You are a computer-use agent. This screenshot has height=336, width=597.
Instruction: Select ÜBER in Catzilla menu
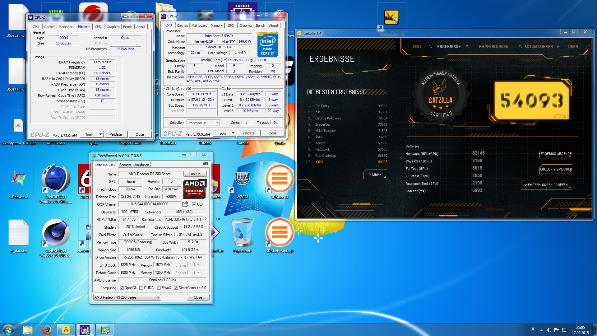coord(573,47)
